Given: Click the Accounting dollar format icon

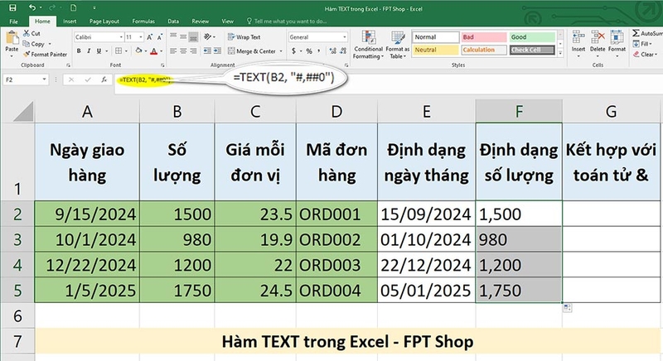Looking at the screenshot, I should coord(293,51).
